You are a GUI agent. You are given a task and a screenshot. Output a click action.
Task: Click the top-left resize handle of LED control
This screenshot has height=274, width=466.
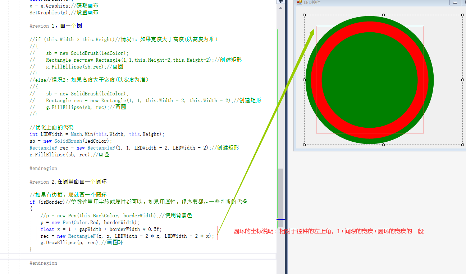305,15
